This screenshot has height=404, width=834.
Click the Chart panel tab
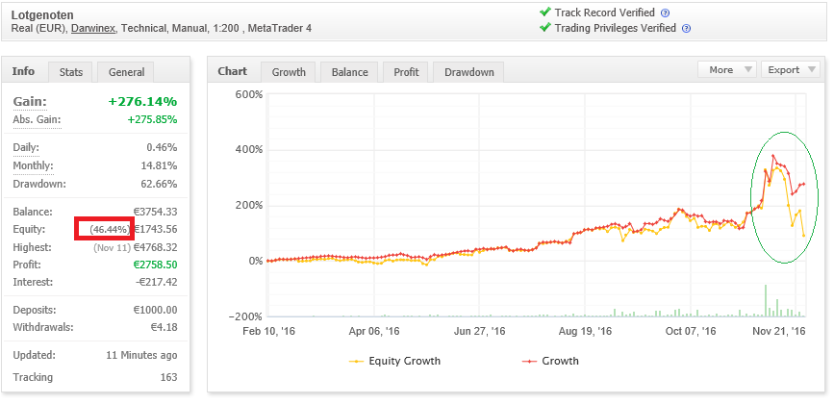tap(233, 71)
